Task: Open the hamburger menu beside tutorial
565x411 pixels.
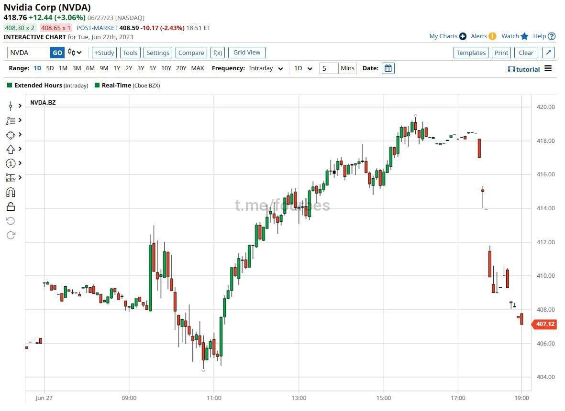Action: coord(548,69)
